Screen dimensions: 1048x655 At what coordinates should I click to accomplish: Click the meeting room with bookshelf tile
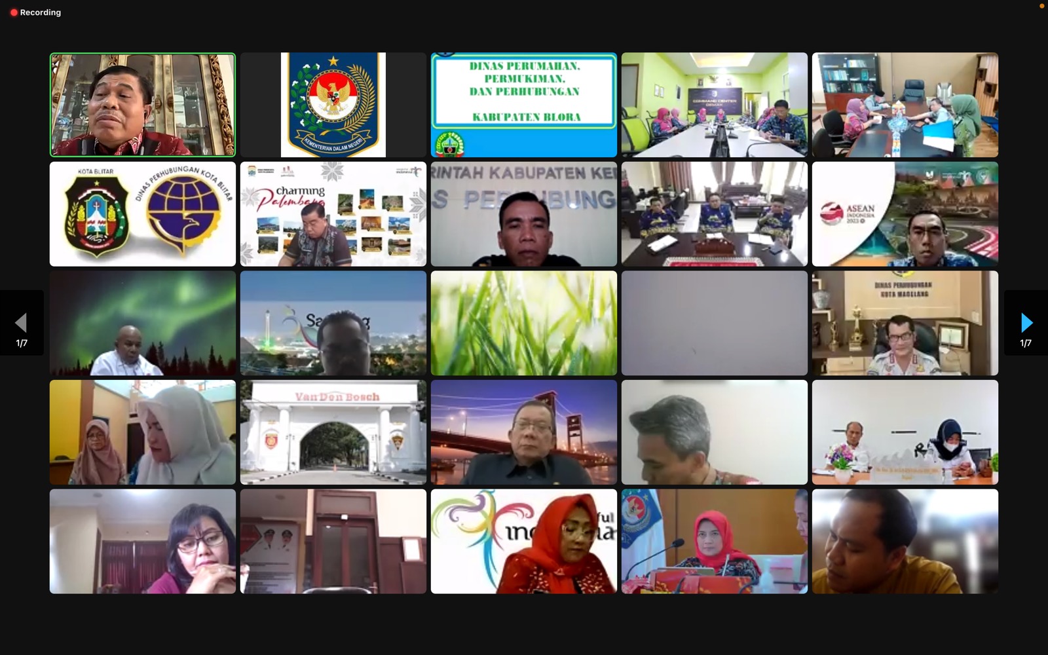pos(905,105)
